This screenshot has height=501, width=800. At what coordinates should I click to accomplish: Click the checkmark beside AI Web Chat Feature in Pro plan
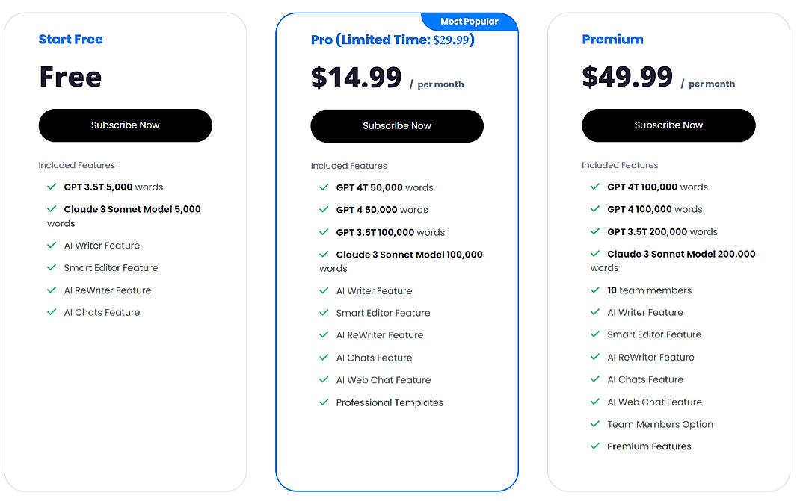coord(324,380)
